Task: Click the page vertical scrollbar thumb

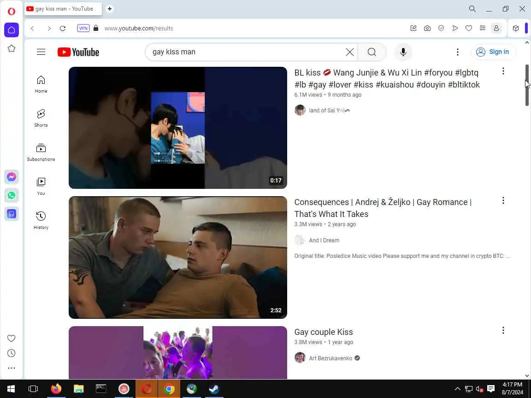Action: pos(527,85)
